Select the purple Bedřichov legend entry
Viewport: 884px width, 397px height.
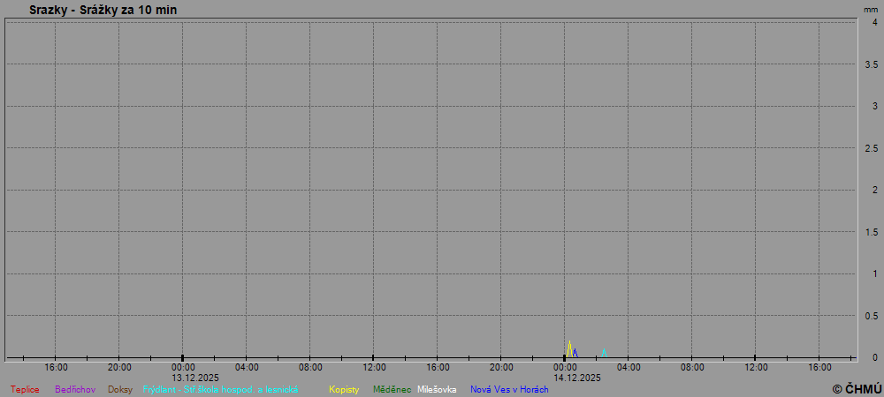click(x=75, y=389)
